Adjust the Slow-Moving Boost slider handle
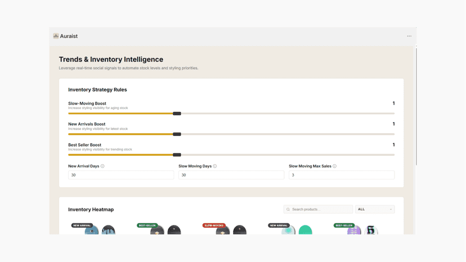 click(177, 114)
